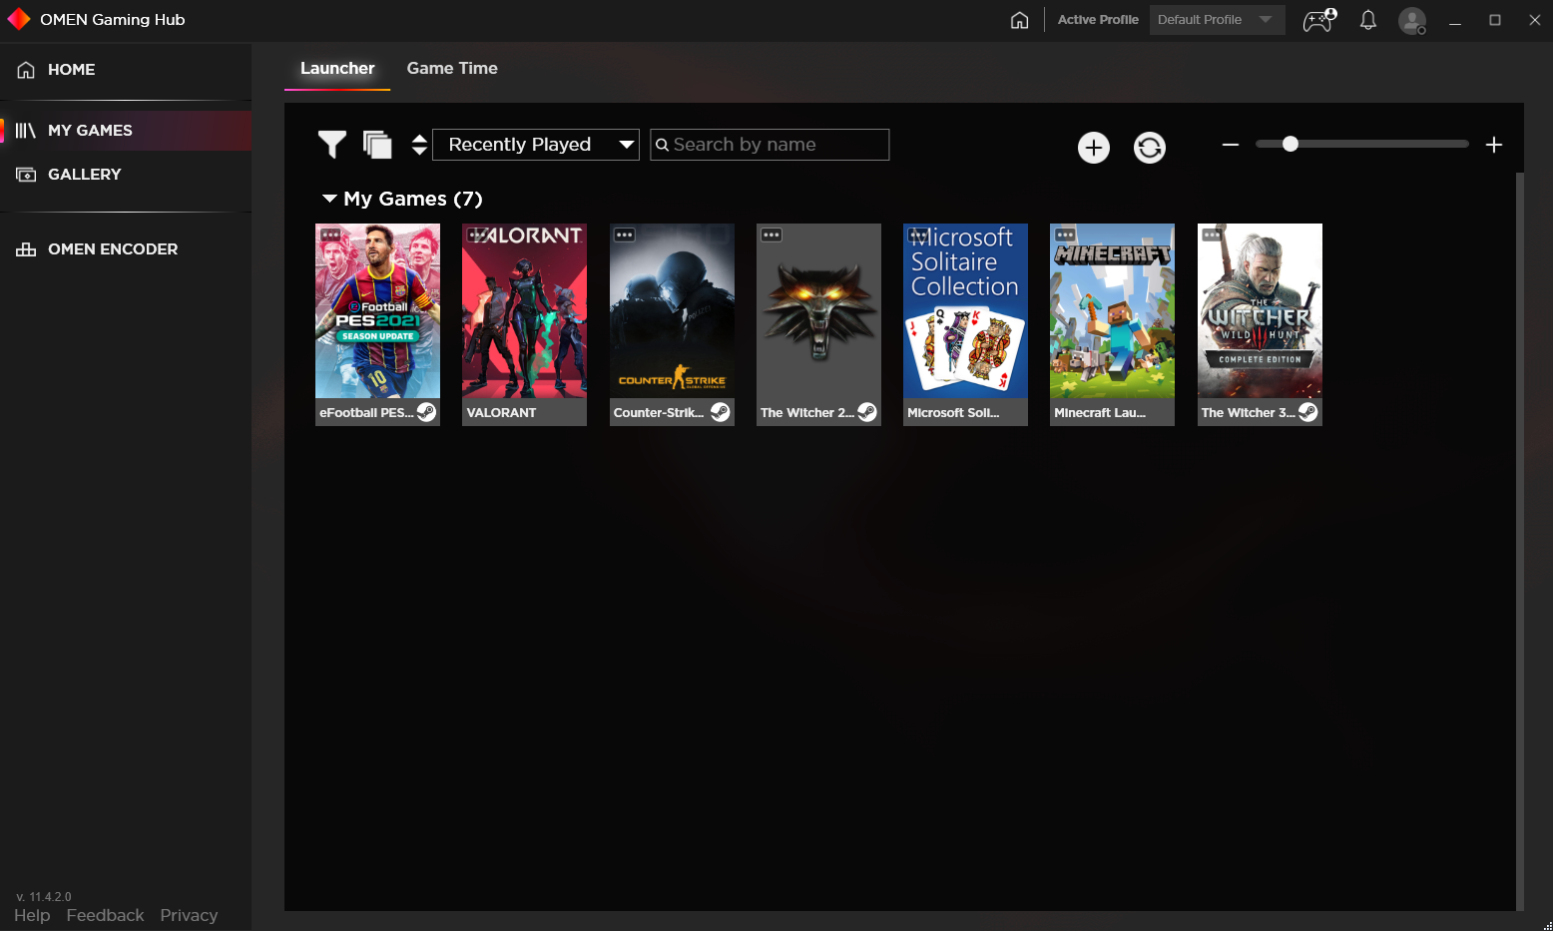Switch to the Launcher tab

(x=337, y=69)
